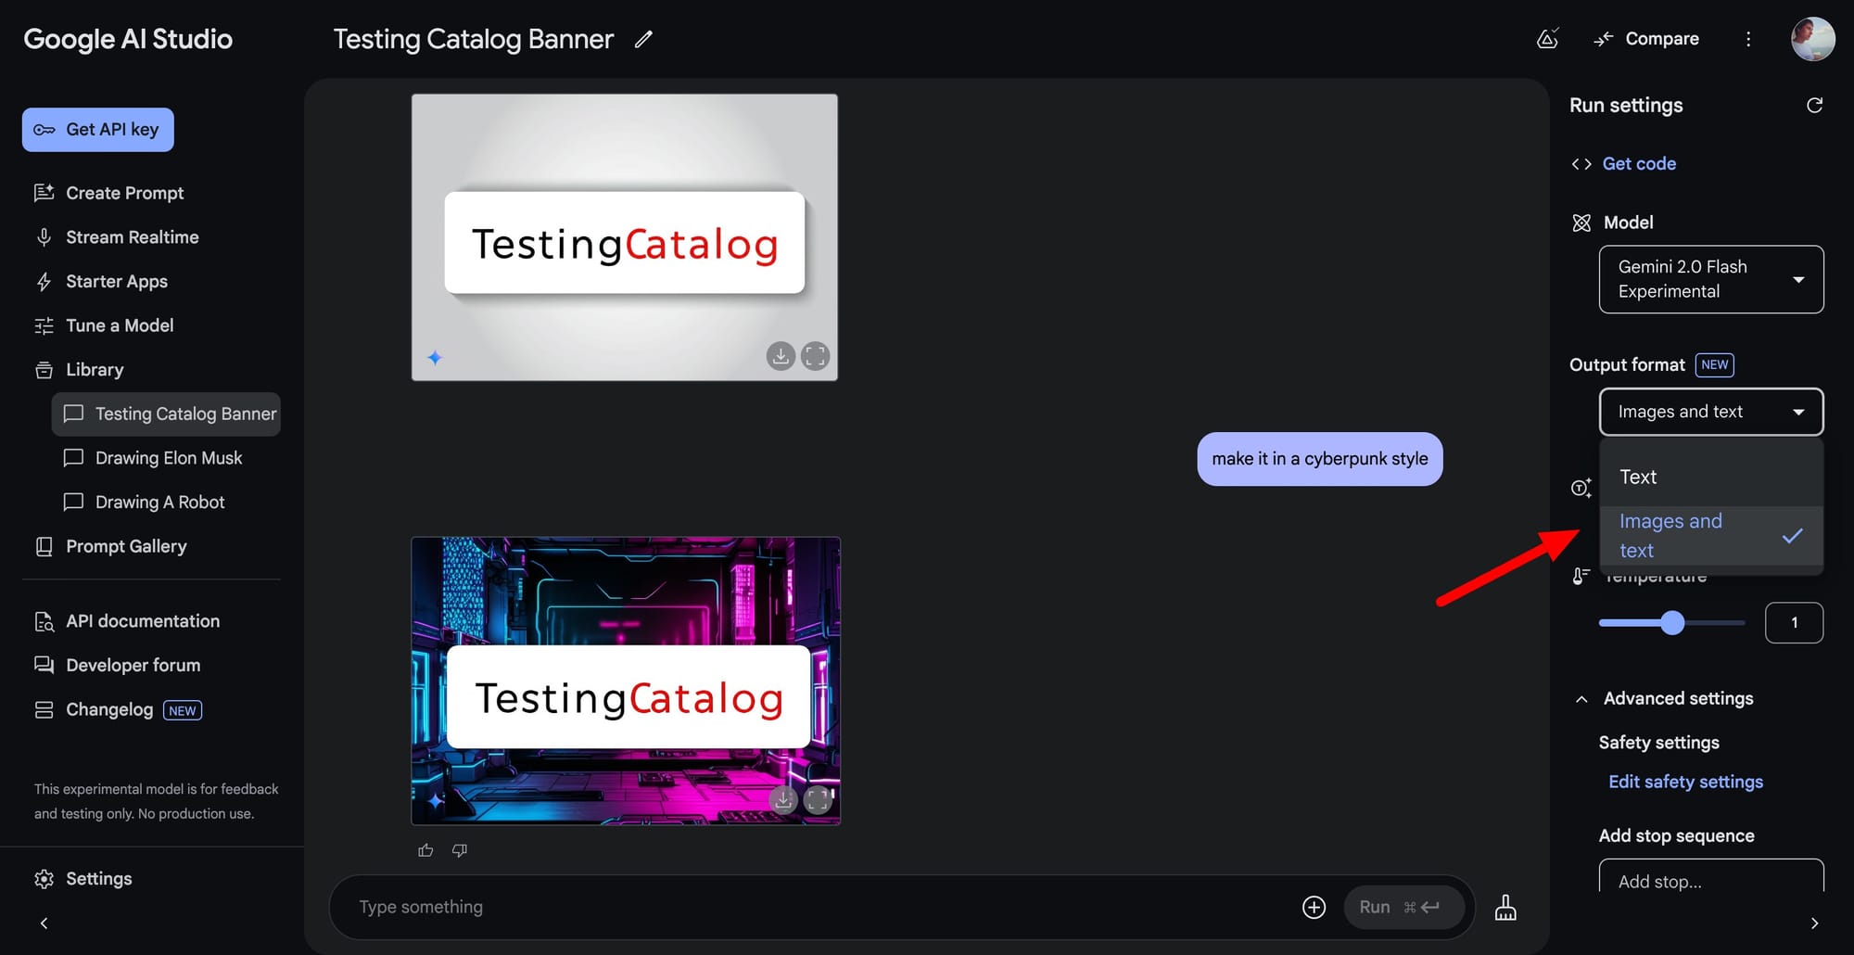Give a thumbs down to the response

click(x=459, y=850)
